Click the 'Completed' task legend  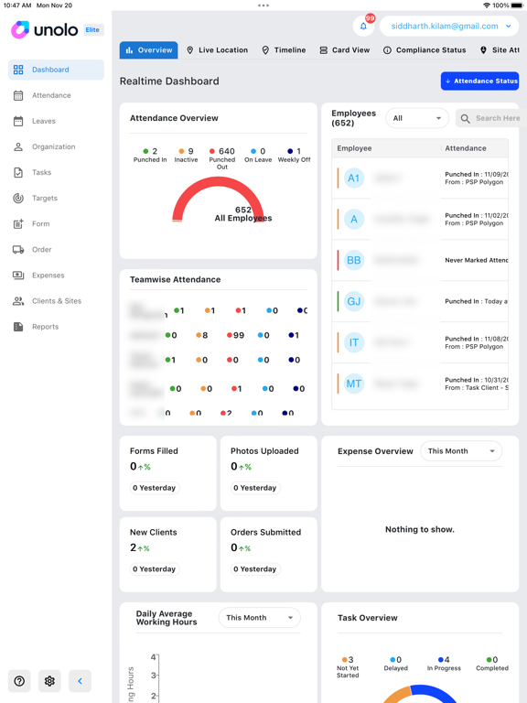(x=492, y=664)
